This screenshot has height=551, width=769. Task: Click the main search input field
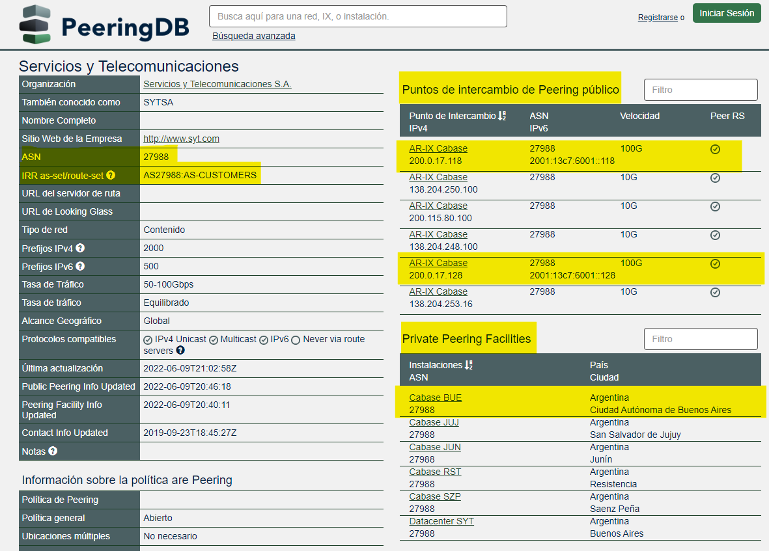coord(357,16)
